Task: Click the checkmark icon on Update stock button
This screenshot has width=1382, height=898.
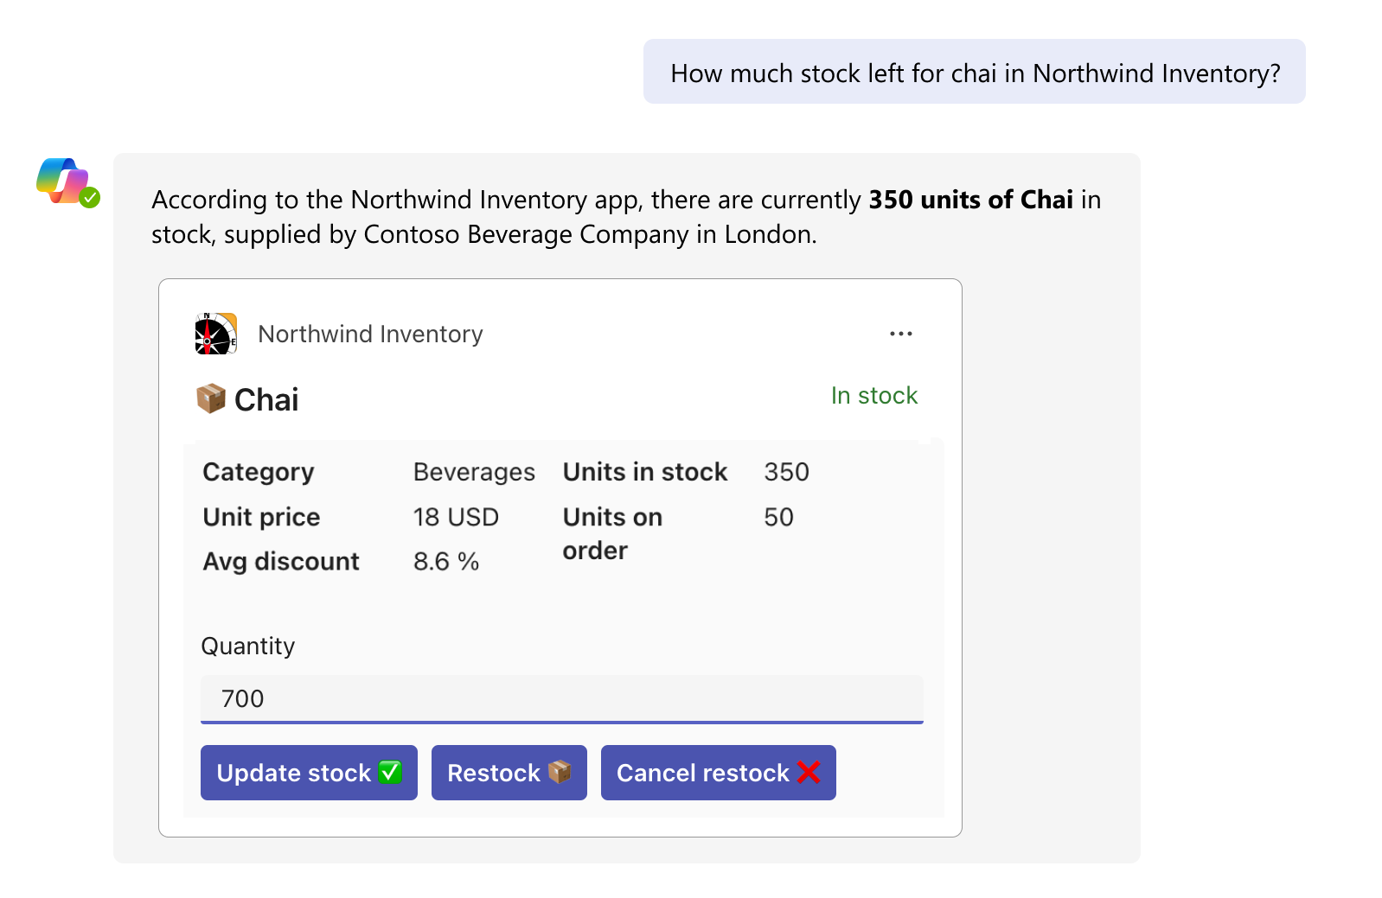Action: (391, 772)
